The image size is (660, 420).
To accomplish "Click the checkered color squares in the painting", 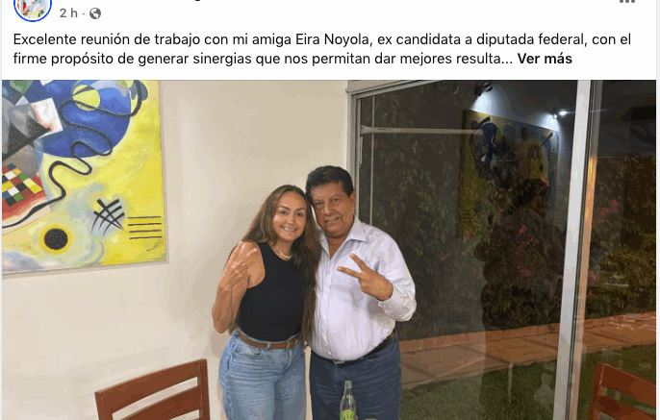I will tap(21, 185).
